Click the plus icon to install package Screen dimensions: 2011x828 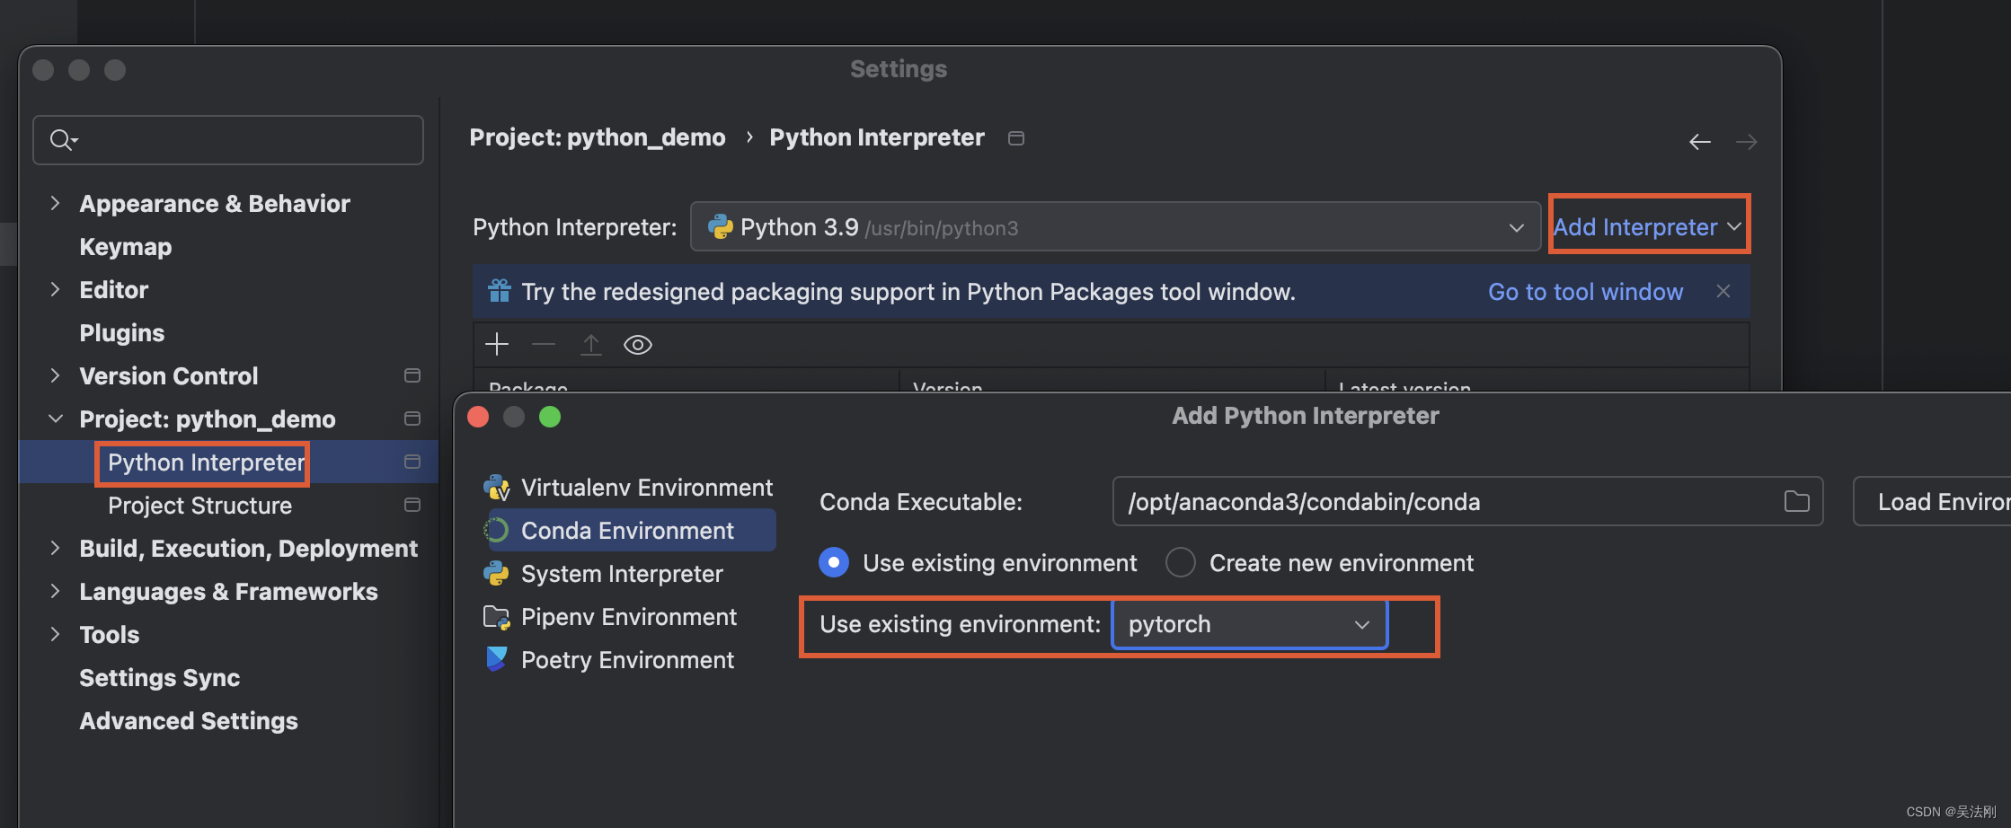click(497, 345)
